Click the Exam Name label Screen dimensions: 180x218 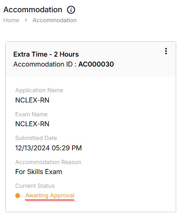pyautogui.click(x=31, y=114)
